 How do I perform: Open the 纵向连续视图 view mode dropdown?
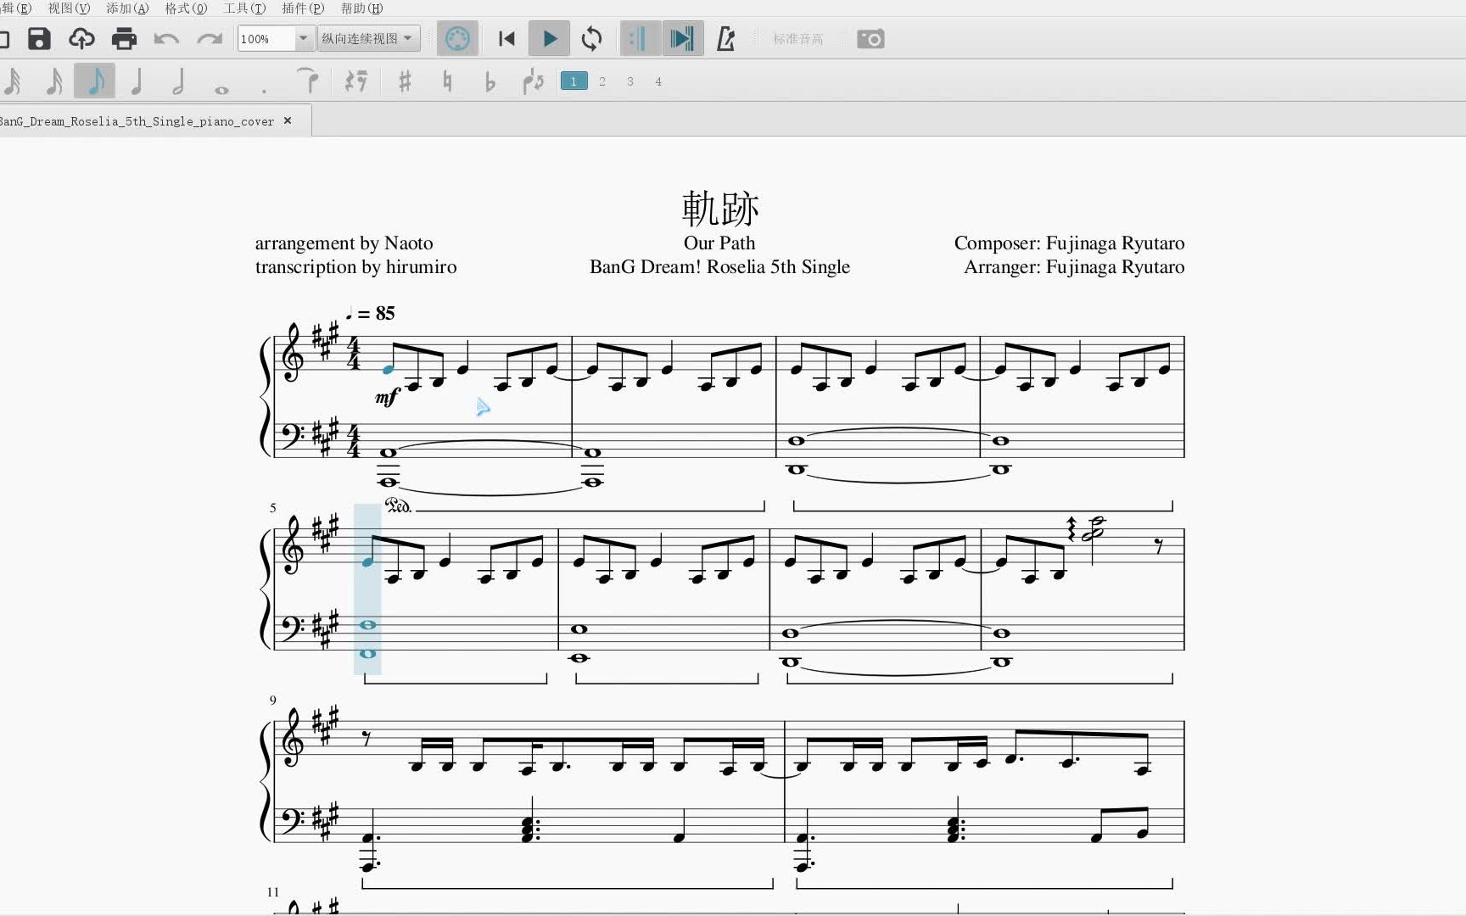click(369, 38)
